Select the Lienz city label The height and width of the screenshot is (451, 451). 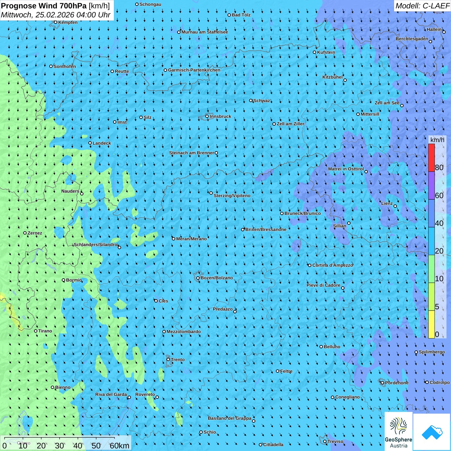[387, 203]
